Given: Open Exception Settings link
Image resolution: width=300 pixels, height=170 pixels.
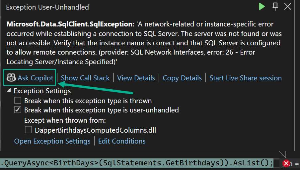Looking at the screenshot, I should click(52, 141).
